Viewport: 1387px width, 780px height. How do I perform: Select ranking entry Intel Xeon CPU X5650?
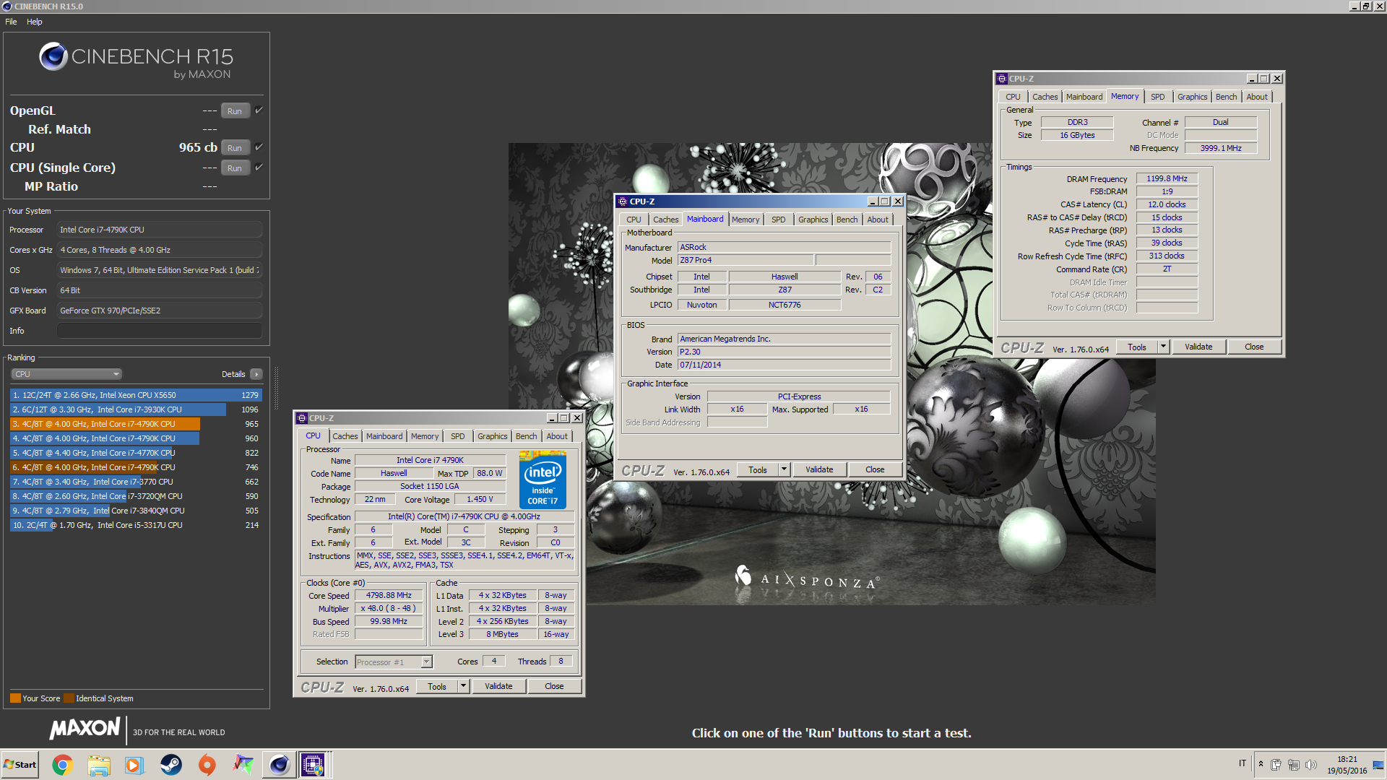(136, 395)
